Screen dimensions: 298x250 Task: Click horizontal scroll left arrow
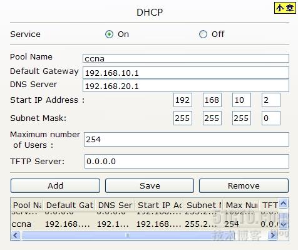point(16,236)
